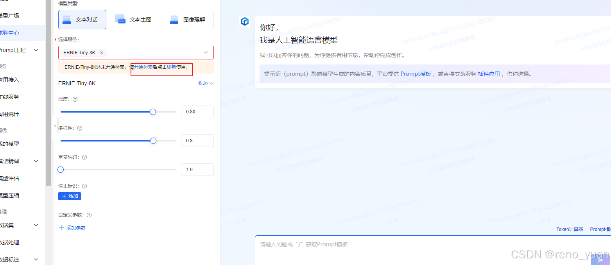
Task: Show help icon for 停止标识
Action: [x=84, y=186]
